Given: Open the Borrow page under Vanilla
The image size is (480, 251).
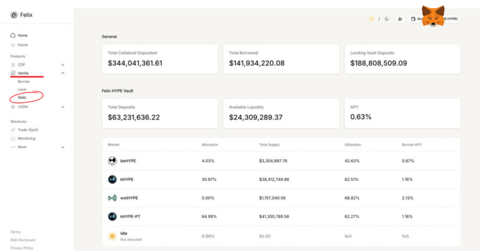Looking at the screenshot, I should coord(23,81).
